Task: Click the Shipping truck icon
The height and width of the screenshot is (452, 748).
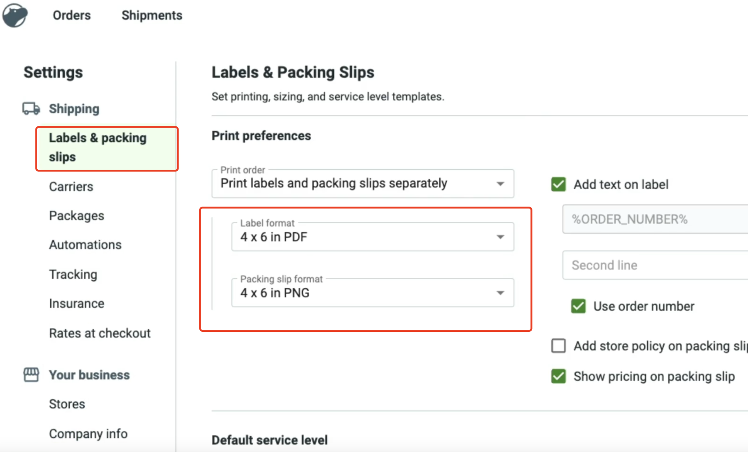Action: pyautogui.click(x=31, y=109)
